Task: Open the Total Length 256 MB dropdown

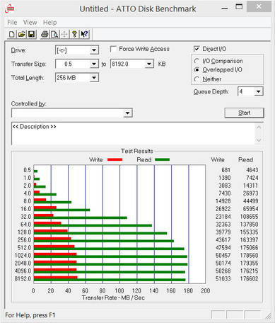Action: [x=94, y=77]
